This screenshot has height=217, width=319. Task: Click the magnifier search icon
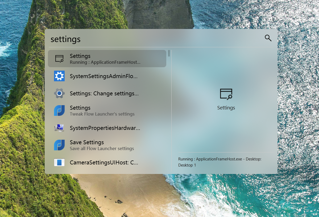pyautogui.click(x=268, y=38)
